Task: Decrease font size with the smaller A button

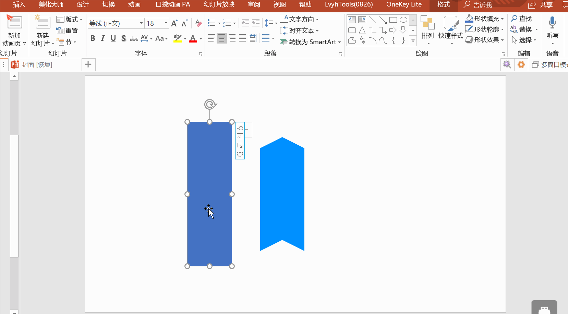Action: pyautogui.click(x=184, y=23)
